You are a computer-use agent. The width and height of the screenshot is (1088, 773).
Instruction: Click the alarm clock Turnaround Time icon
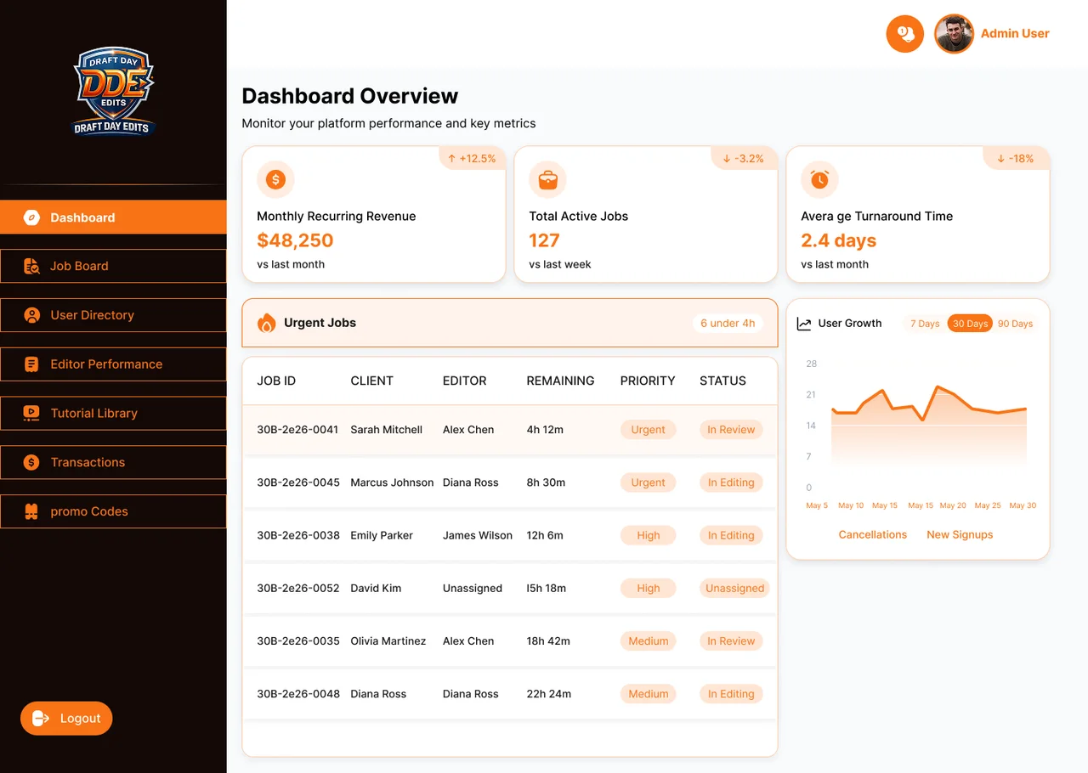(x=819, y=179)
